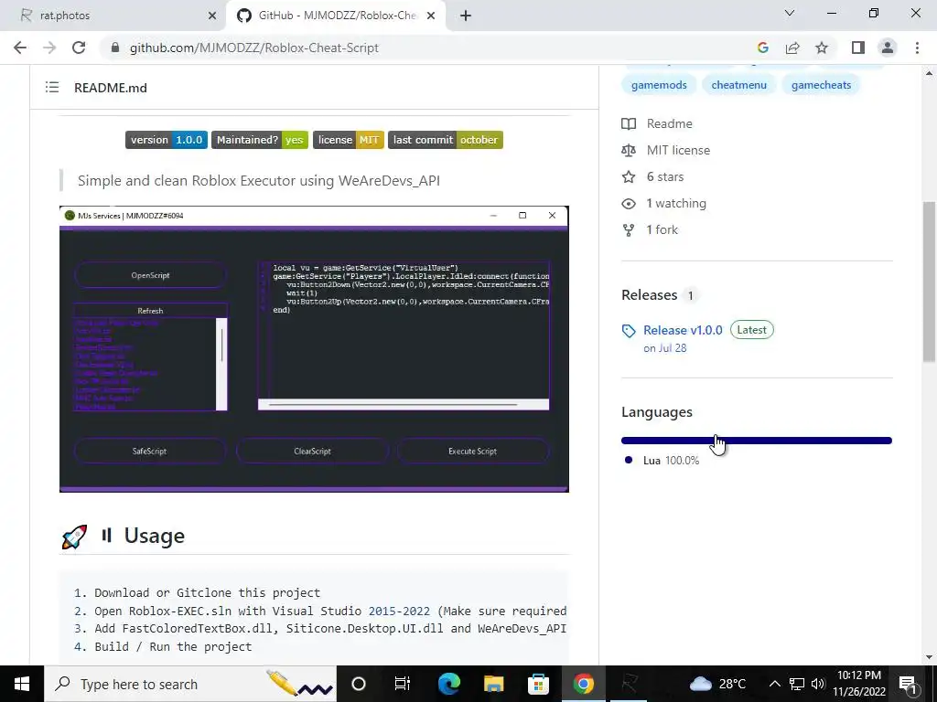The height and width of the screenshot is (702, 937).
Task: View the 6 stars stargazers link
Action: [x=665, y=176]
